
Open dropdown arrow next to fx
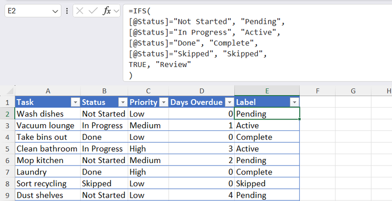116,11
